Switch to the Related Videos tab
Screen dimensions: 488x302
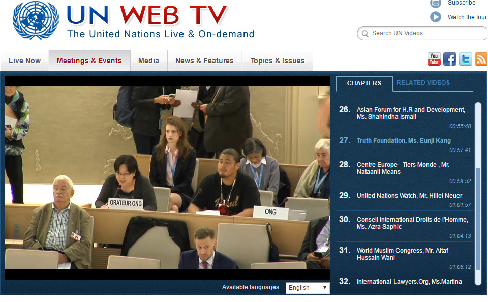click(x=423, y=83)
